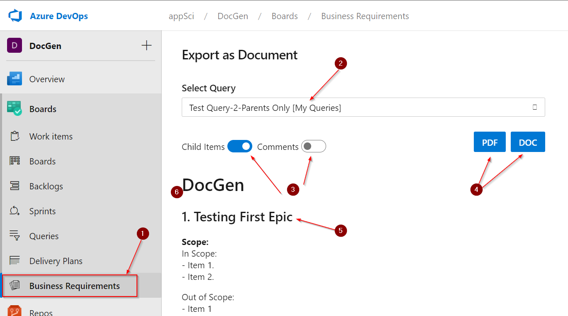Click the Repos icon

coord(15,312)
